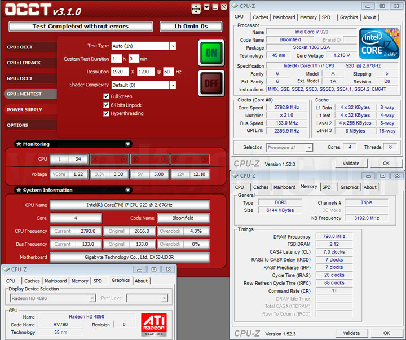Switch to Graphics tab in top CPU-Z window

349,17
